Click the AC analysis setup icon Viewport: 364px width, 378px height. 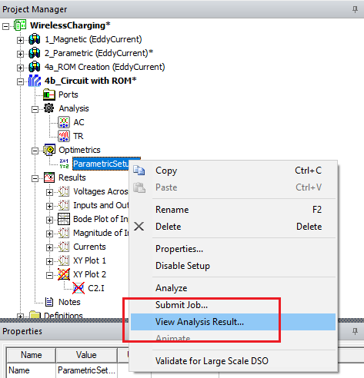coord(64,122)
